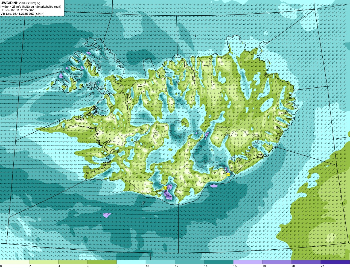Pick the 18–20 m/s purple legend swatch
Screen dimensions: 350x268
277,262
